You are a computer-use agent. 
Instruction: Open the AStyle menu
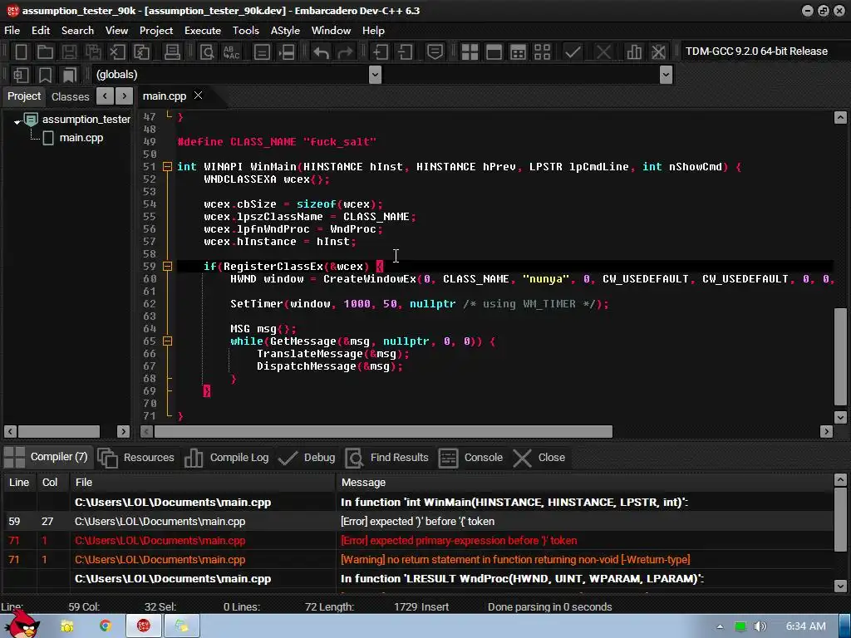[x=286, y=31]
